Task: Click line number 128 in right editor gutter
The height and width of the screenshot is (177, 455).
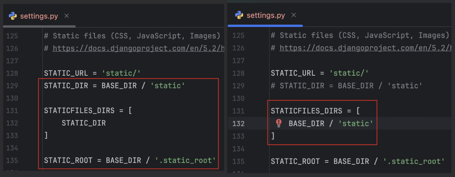Action: click(x=238, y=73)
